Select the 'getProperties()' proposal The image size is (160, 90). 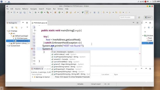[70, 69]
